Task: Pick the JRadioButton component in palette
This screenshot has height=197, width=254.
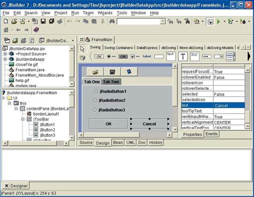Action: pyautogui.click(x=111, y=57)
